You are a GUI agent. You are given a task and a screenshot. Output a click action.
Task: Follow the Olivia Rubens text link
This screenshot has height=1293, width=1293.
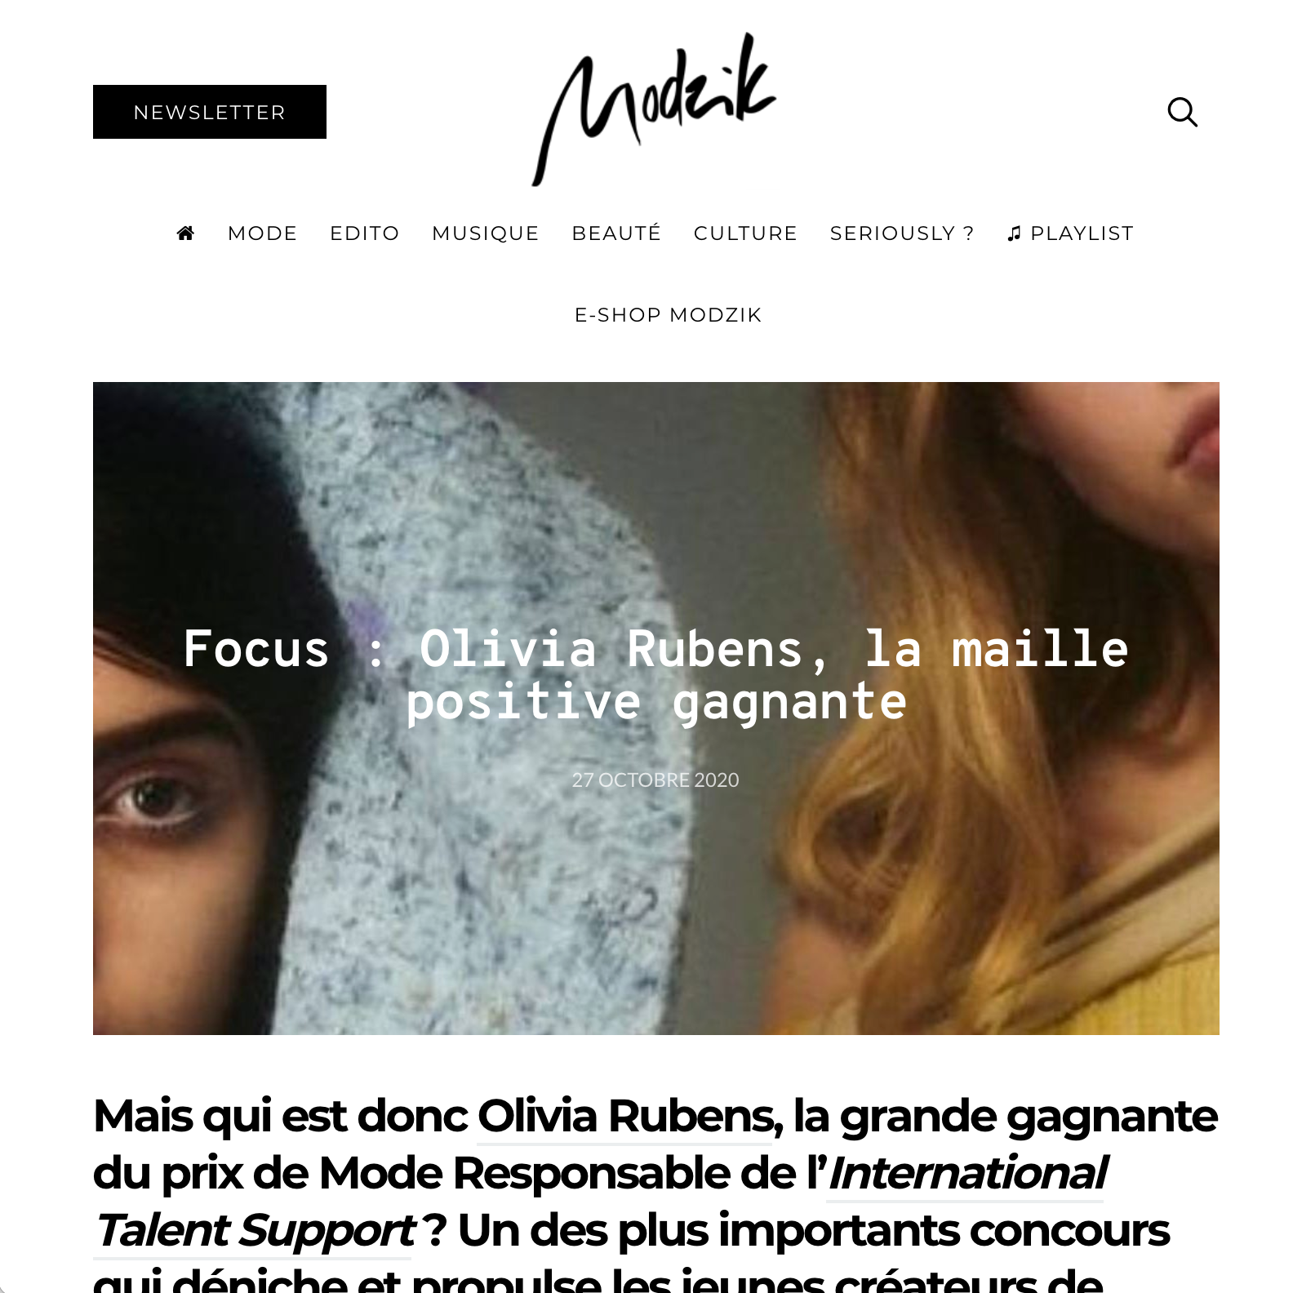tap(625, 1117)
